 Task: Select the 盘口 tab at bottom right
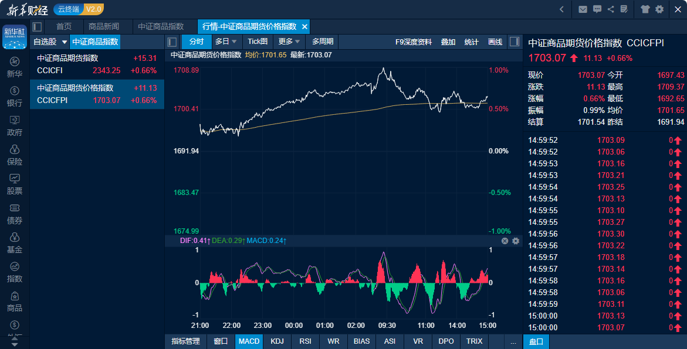tap(536, 341)
